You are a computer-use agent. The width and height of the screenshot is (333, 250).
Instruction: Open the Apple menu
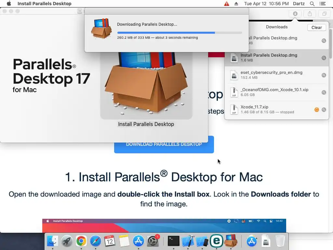pos(9,3)
